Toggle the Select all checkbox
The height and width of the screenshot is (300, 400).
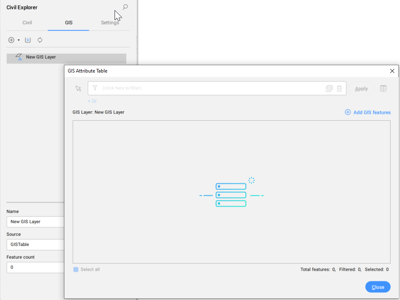point(76,269)
